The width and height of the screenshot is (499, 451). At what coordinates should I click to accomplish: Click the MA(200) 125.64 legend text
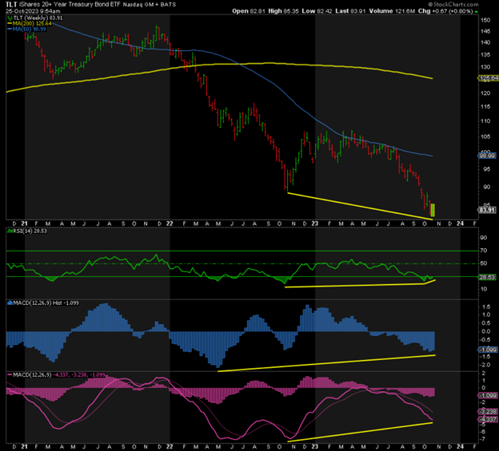tap(32, 23)
